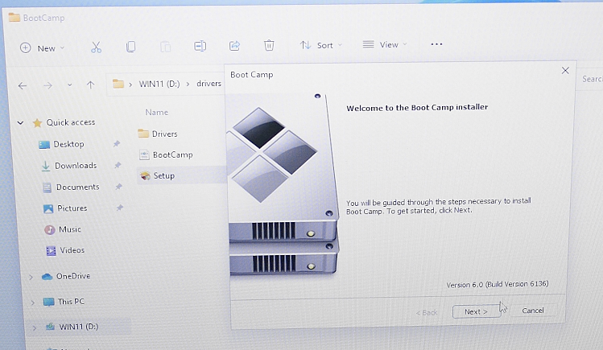Click Next in the Boot Camp installer
Screen dimensions: 603x350
(x=477, y=311)
